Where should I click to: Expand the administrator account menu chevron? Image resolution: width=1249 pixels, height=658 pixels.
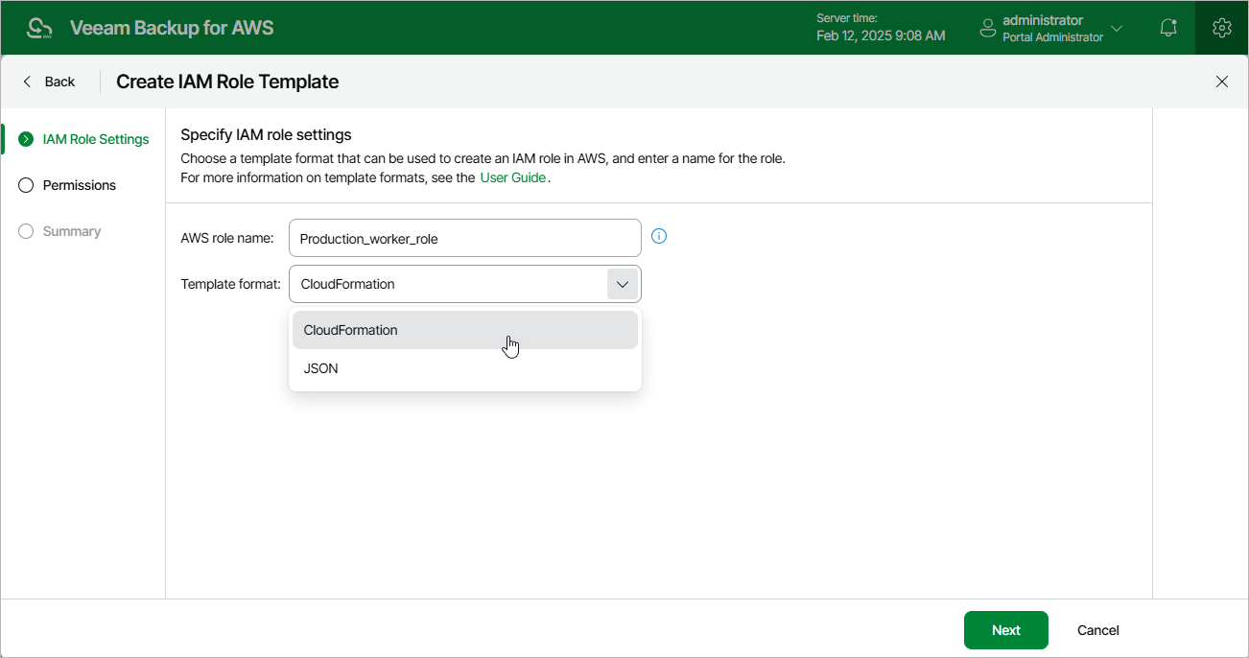coord(1117,28)
